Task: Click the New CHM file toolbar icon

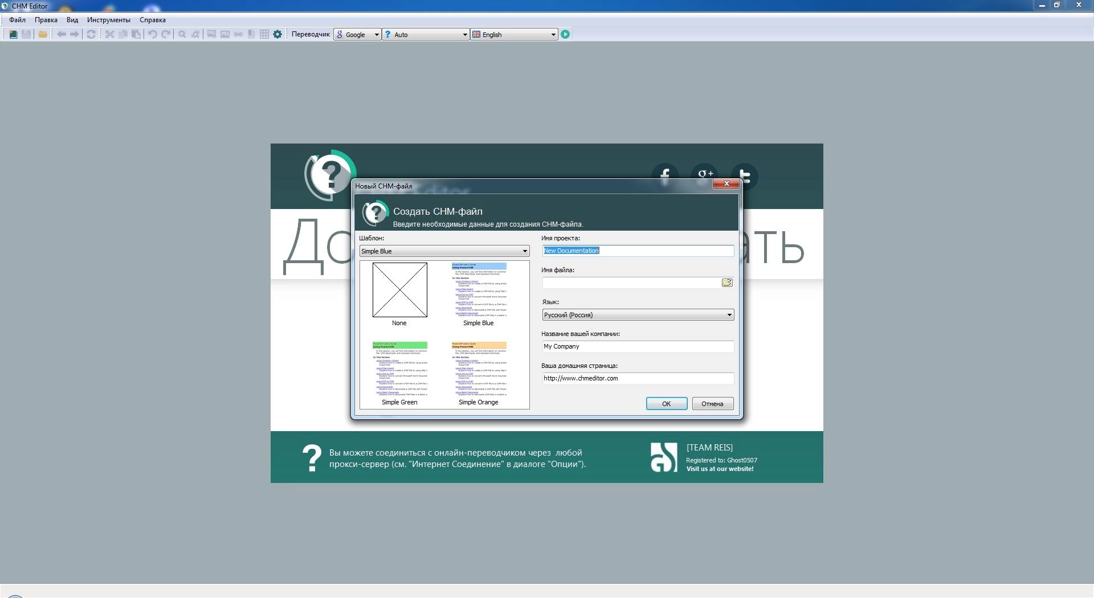Action: click(13, 34)
